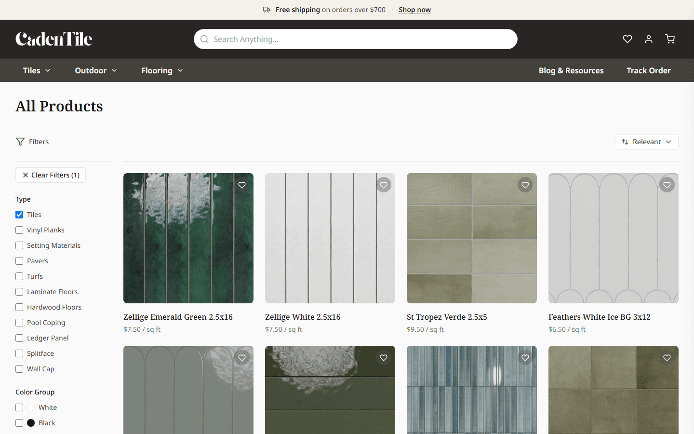
Task: Open St Tropez Verde 2.5x5 product title
Action: coord(447,317)
